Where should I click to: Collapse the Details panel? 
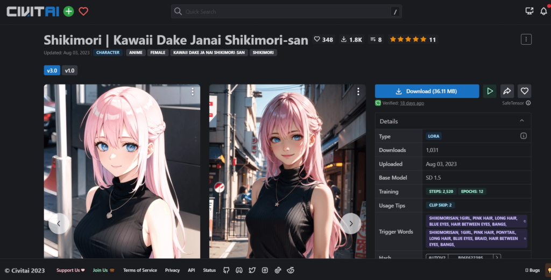pos(521,121)
